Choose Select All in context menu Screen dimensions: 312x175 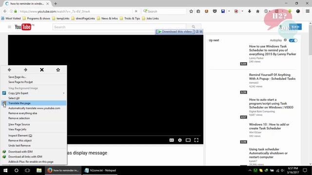click(x=14, y=98)
